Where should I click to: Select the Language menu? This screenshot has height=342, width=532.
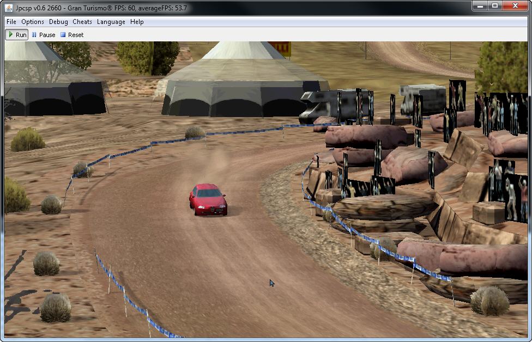click(x=111, y=22)
